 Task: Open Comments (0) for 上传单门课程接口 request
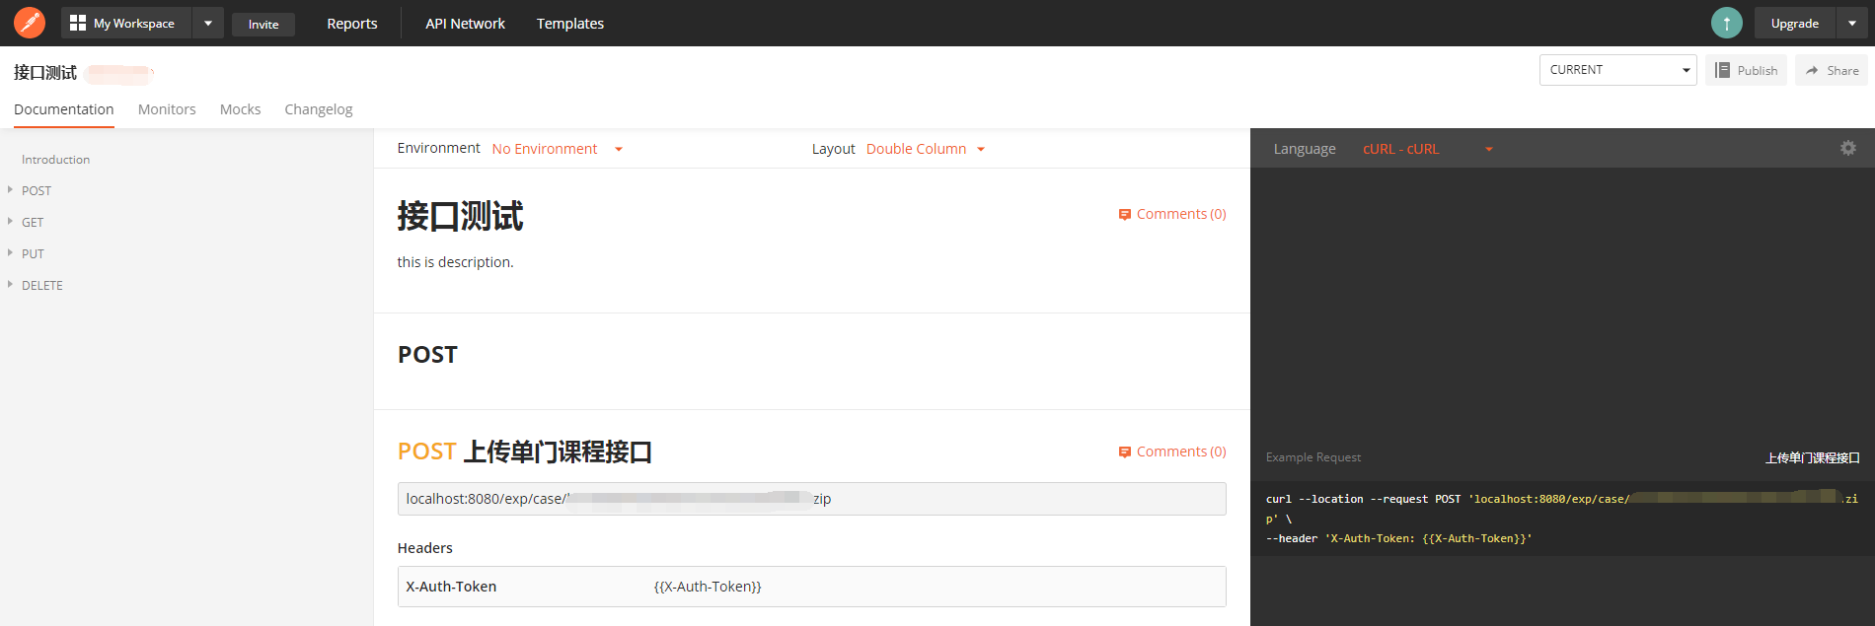coord(1181,452)
